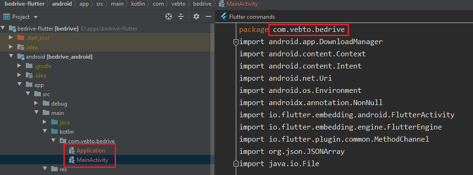This screenshot has height=175, width=473.
Task: Click the collapse all icon in Project panel
Action: pyautogui.click(x=181, y=16)
